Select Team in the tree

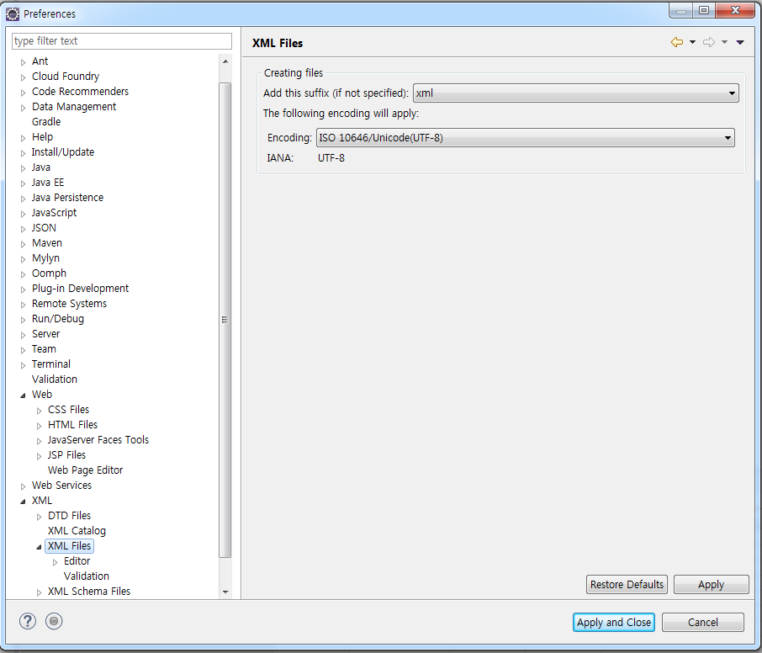[x=44, y=348]
